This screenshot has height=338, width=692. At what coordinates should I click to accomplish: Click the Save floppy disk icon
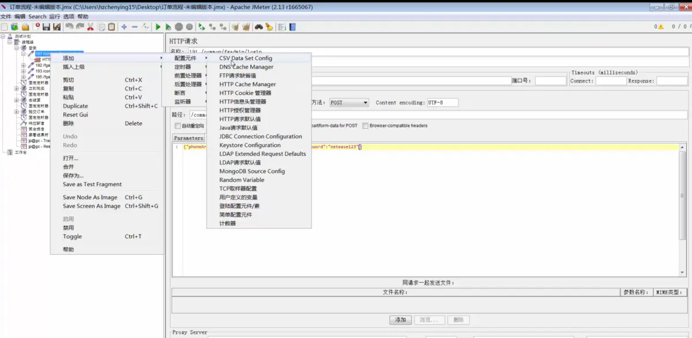click(46, 27)
